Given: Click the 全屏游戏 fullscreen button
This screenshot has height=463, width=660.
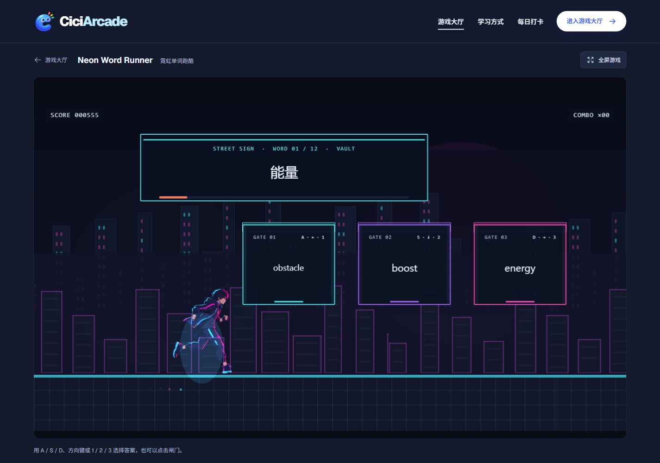Looking at the screenshot, I should tap(603, 60).
